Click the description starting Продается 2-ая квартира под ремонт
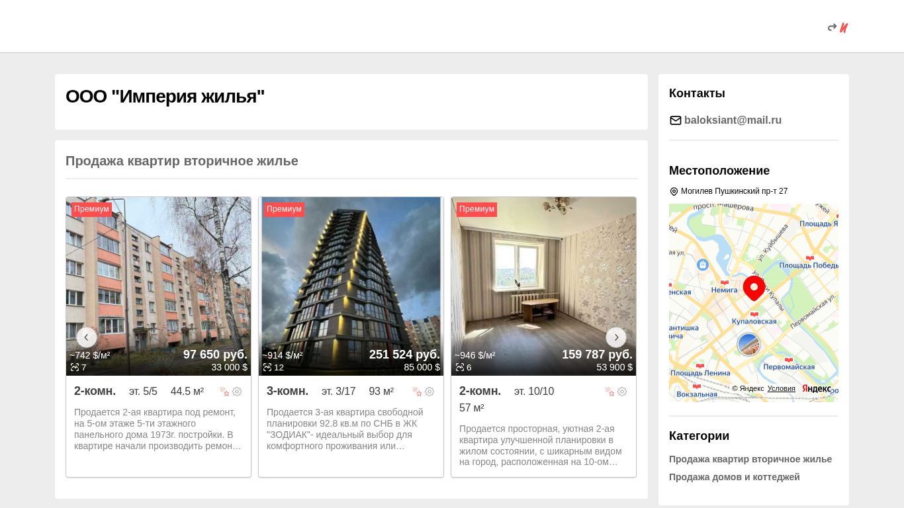 158,429
